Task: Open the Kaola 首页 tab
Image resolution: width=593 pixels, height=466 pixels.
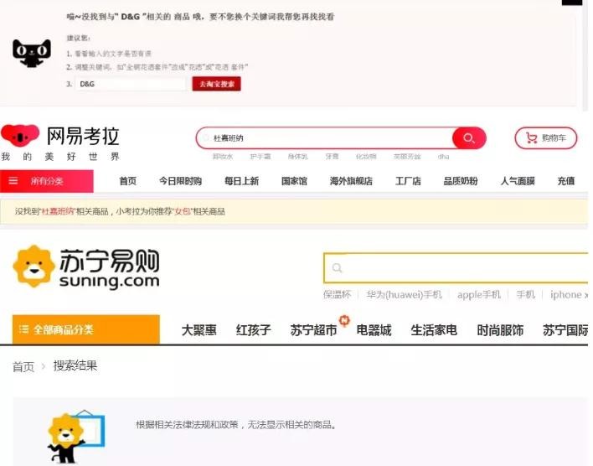Action: (x=128, y=181)
